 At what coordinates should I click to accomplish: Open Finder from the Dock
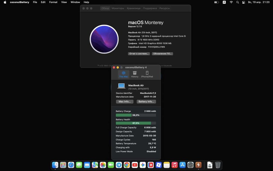[55, 165]
